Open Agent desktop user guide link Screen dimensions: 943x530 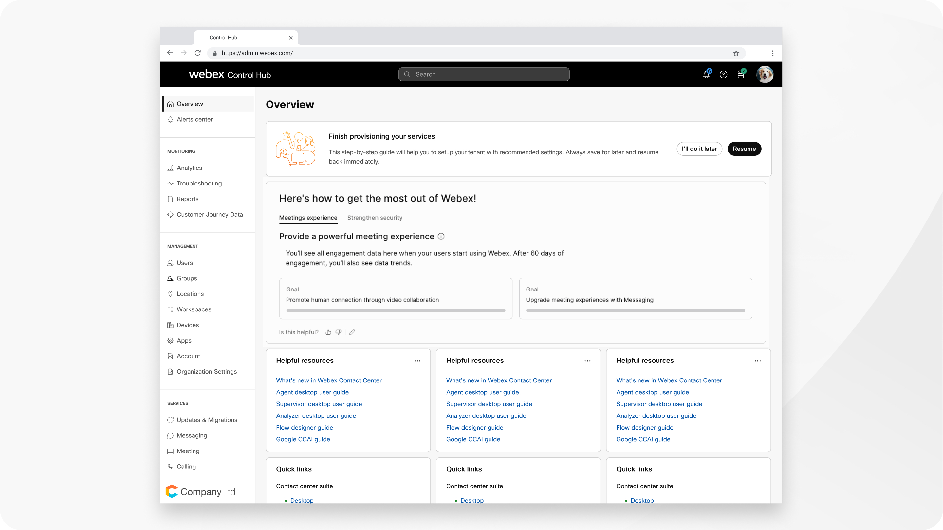pos(312,392)
